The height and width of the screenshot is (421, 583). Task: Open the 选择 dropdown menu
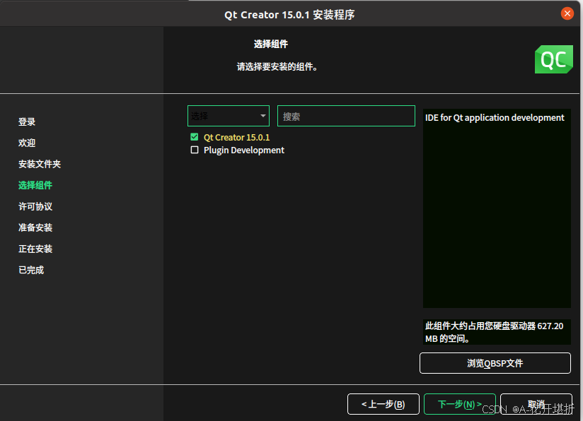click(229, 116)
